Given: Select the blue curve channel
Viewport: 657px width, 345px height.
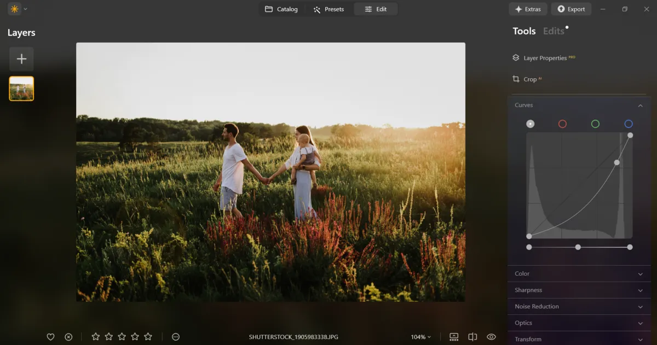Looking at the screenshot, I should tap(629, 124).
